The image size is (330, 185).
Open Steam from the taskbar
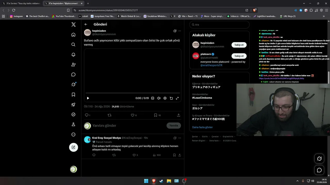[161, 181]
